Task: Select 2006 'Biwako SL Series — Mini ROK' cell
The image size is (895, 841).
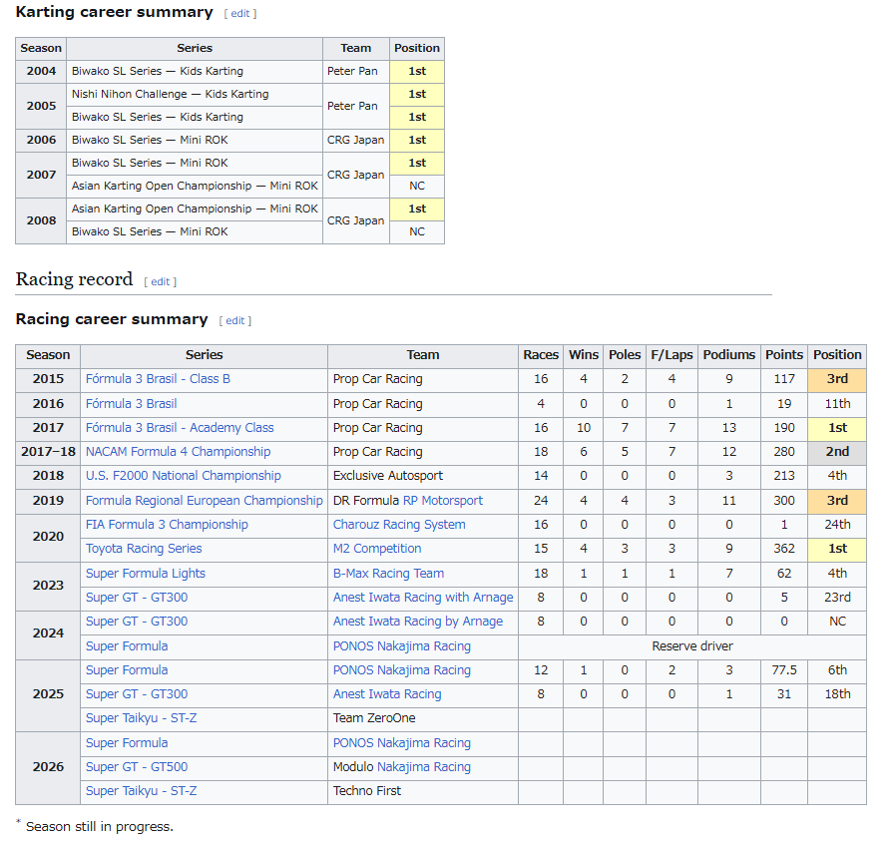Action: pos(195,141)
